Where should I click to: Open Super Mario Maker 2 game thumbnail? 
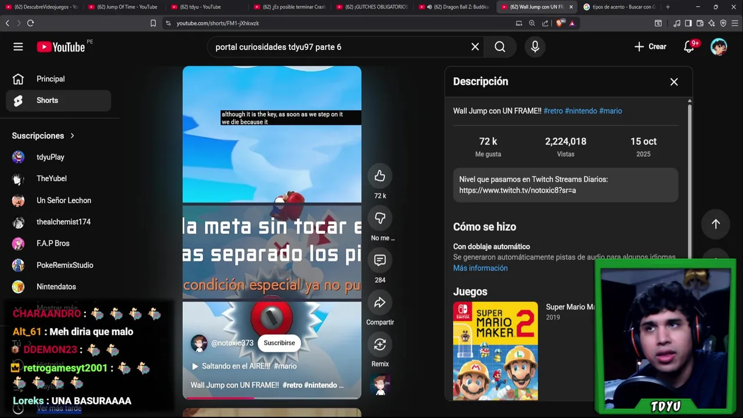[495, 351]
